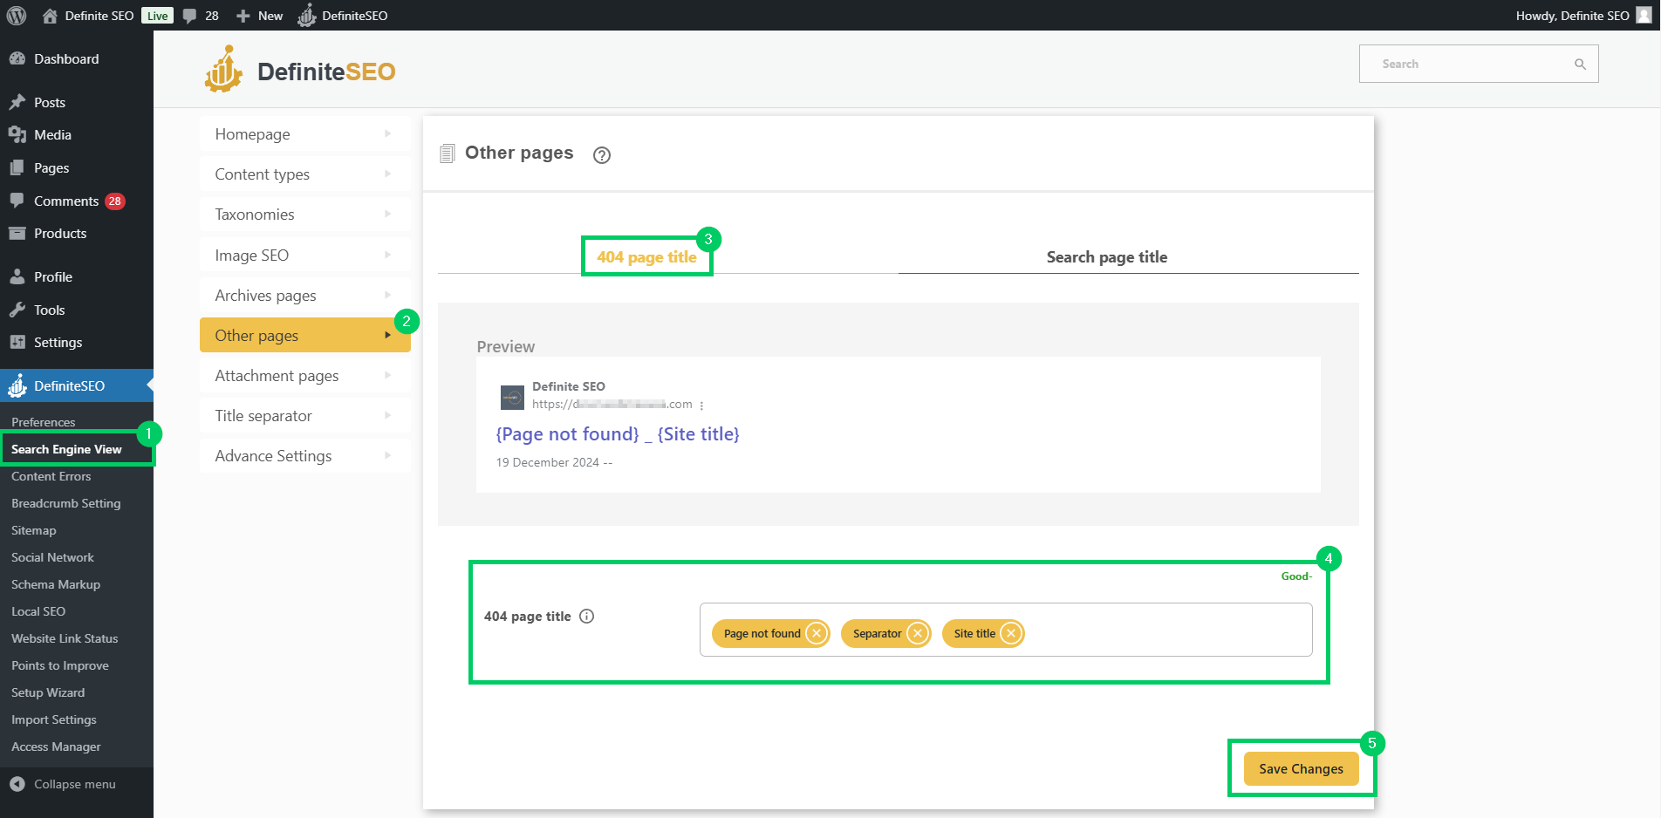This screenshot has width=1661, height=818.
Task: Click Howdy, Definite SEO account link
Action: click(x=1572, y=16)
